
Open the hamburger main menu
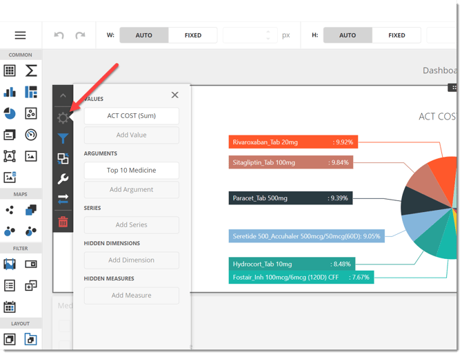click(x=21, y=35)
